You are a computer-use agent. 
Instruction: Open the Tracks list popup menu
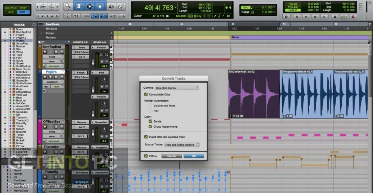pyautogui.click(x=34, y=25)
